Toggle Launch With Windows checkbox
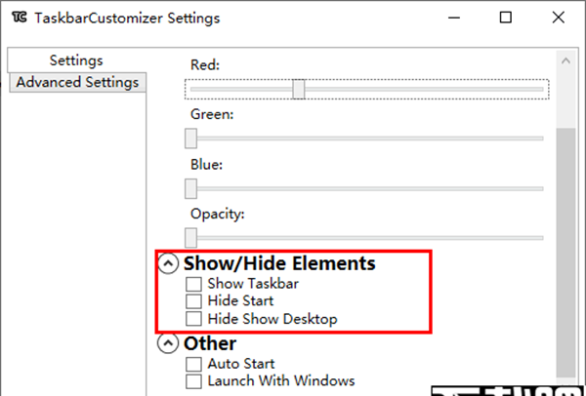Image resolution: width=586 pixels, height=396 pixels. tap(193, 381)
